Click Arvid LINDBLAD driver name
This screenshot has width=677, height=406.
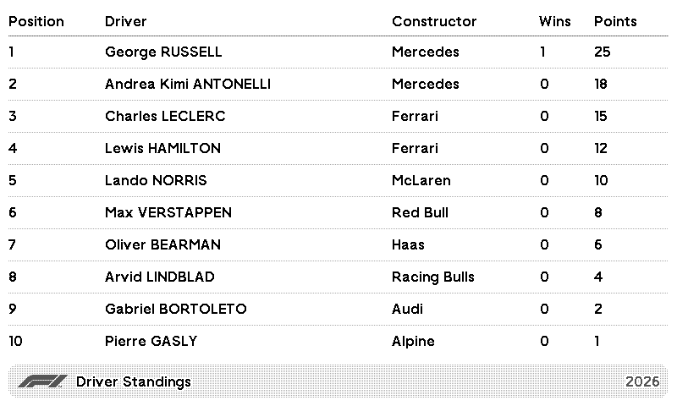pyautogui.click(x=160, y=277)
